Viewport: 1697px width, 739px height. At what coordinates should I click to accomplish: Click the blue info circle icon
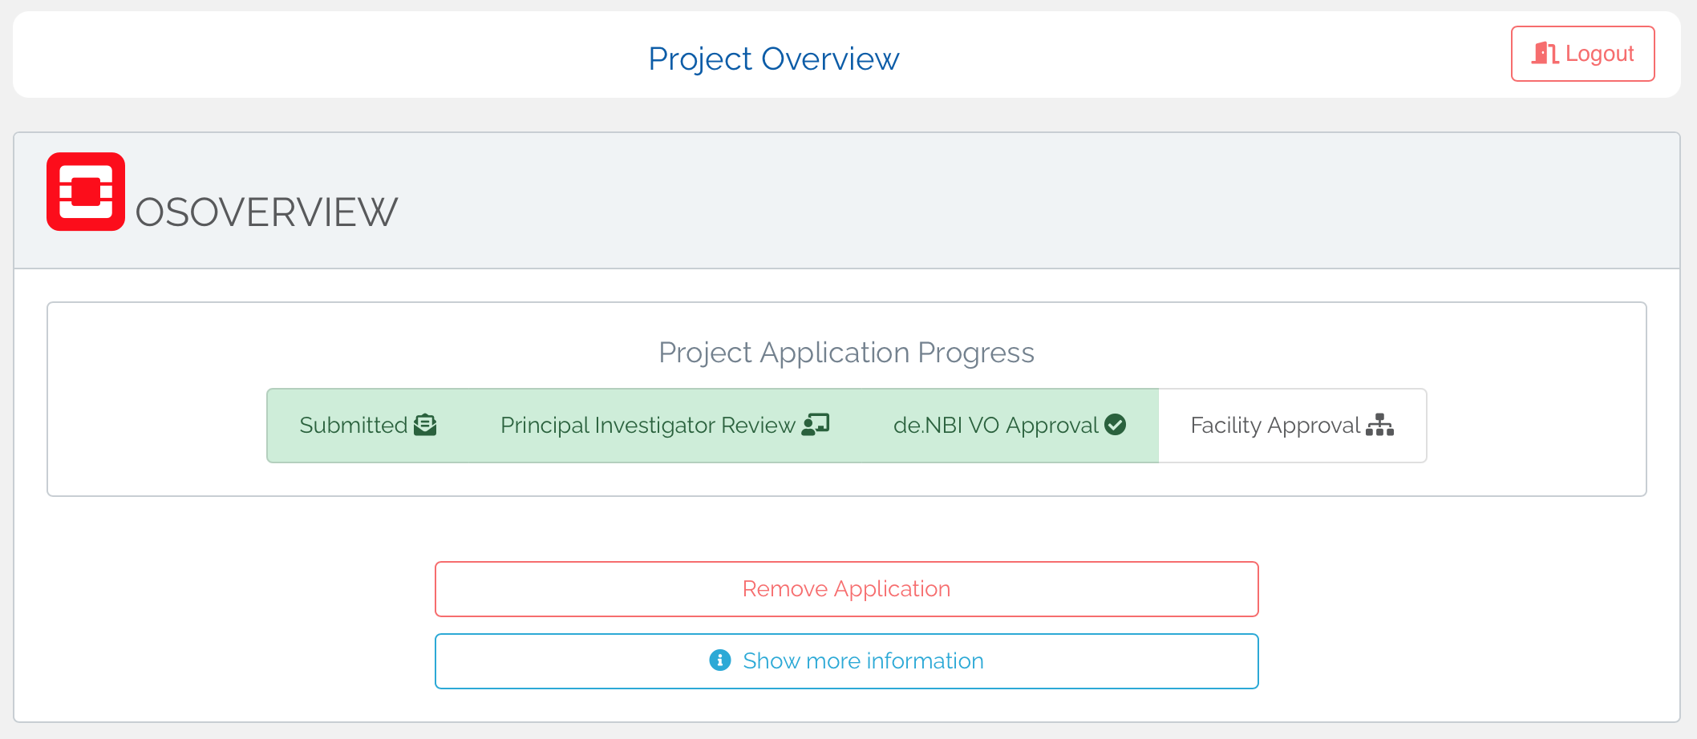click(x=720, y=660)
